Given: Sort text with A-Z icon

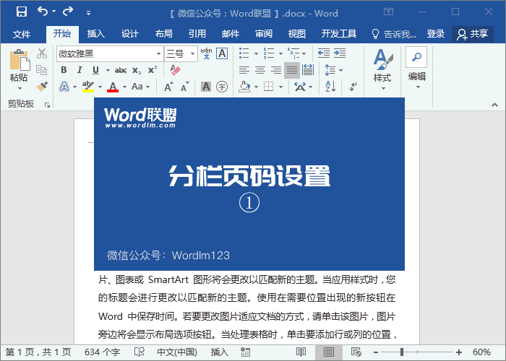Looking at the screenshot, I should [x=330, y=87].
